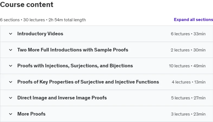
Task: Expand Proofs with Injections, Surjections, and Bijections title
Action: 75,66
